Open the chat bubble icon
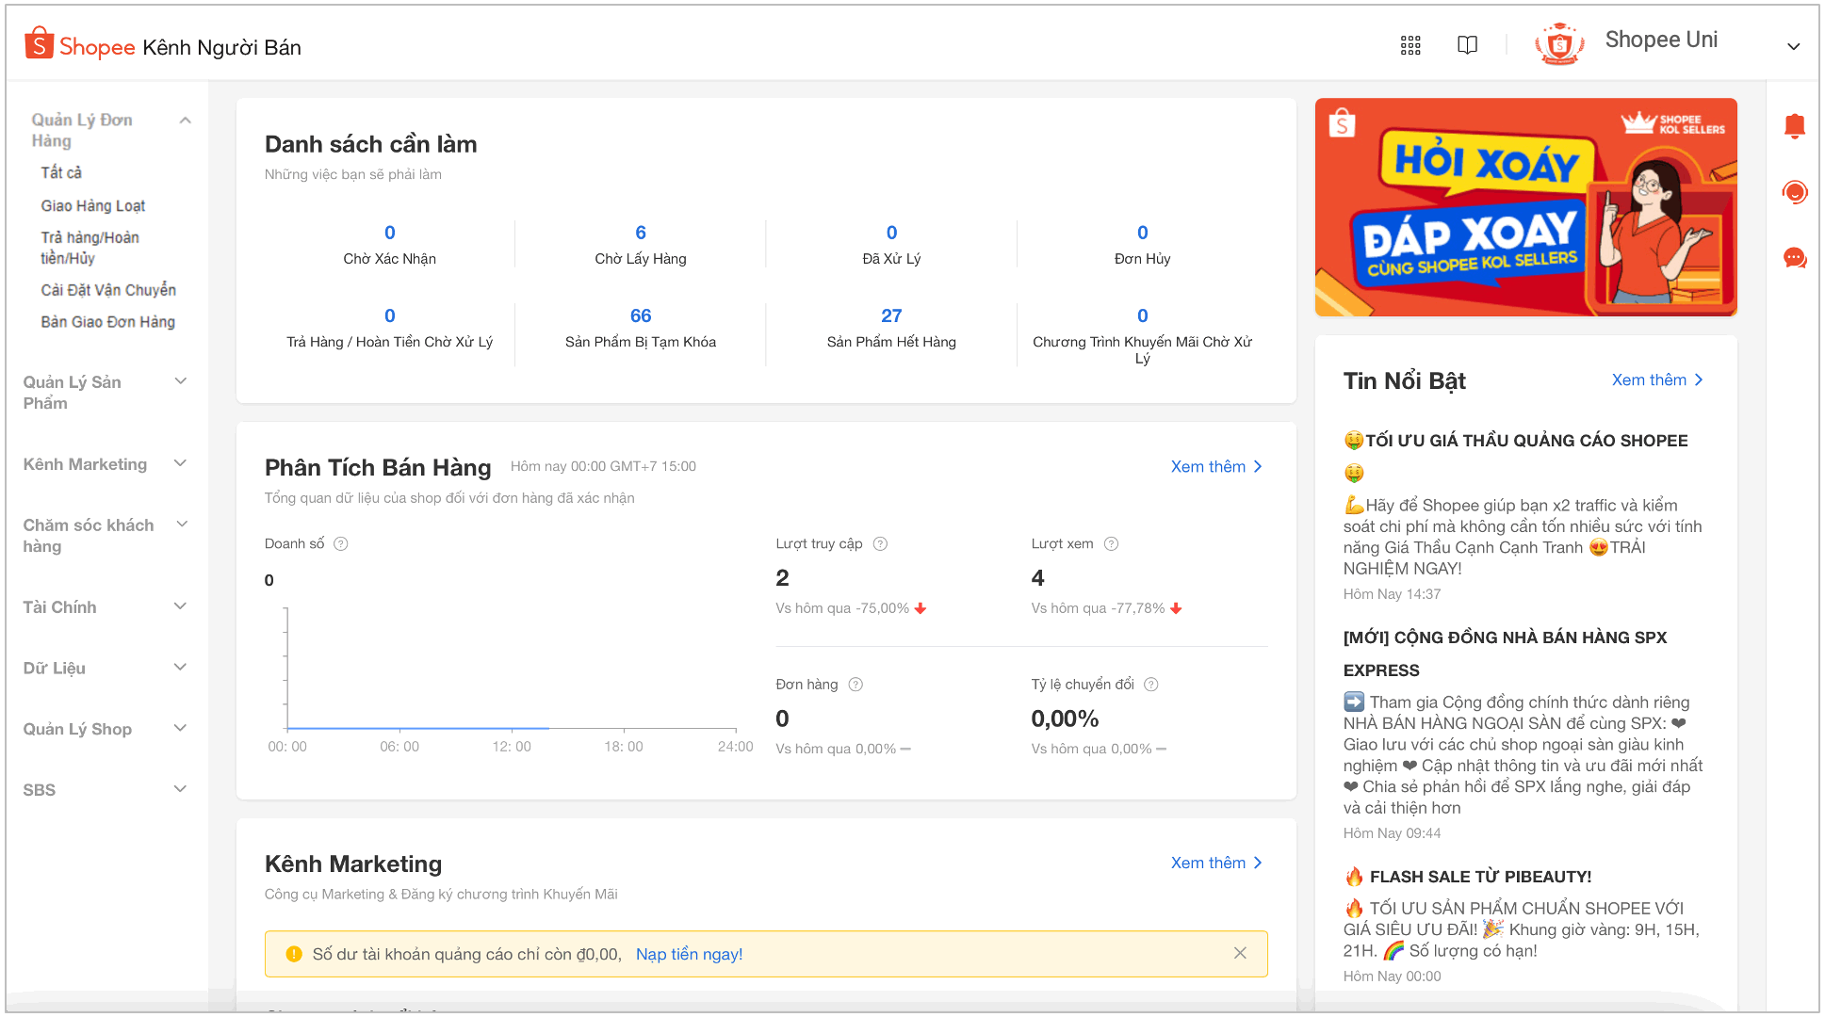This screenshot has height=1017, width=1825. (1794, 258)
